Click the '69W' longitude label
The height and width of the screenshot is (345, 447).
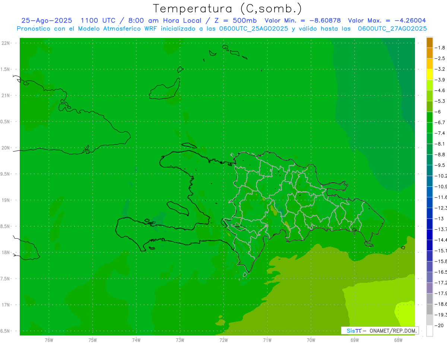tap(355, 340)
